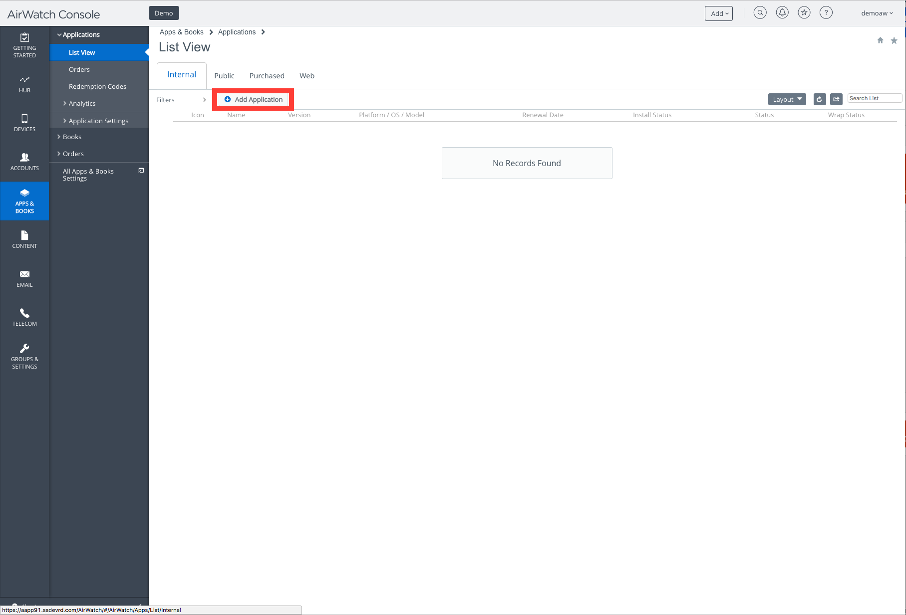Open the Add dropdown in header

click(x=719, y=13)
